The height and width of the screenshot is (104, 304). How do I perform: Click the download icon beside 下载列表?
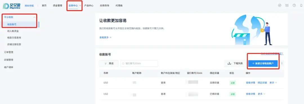(x=229, y=63)
